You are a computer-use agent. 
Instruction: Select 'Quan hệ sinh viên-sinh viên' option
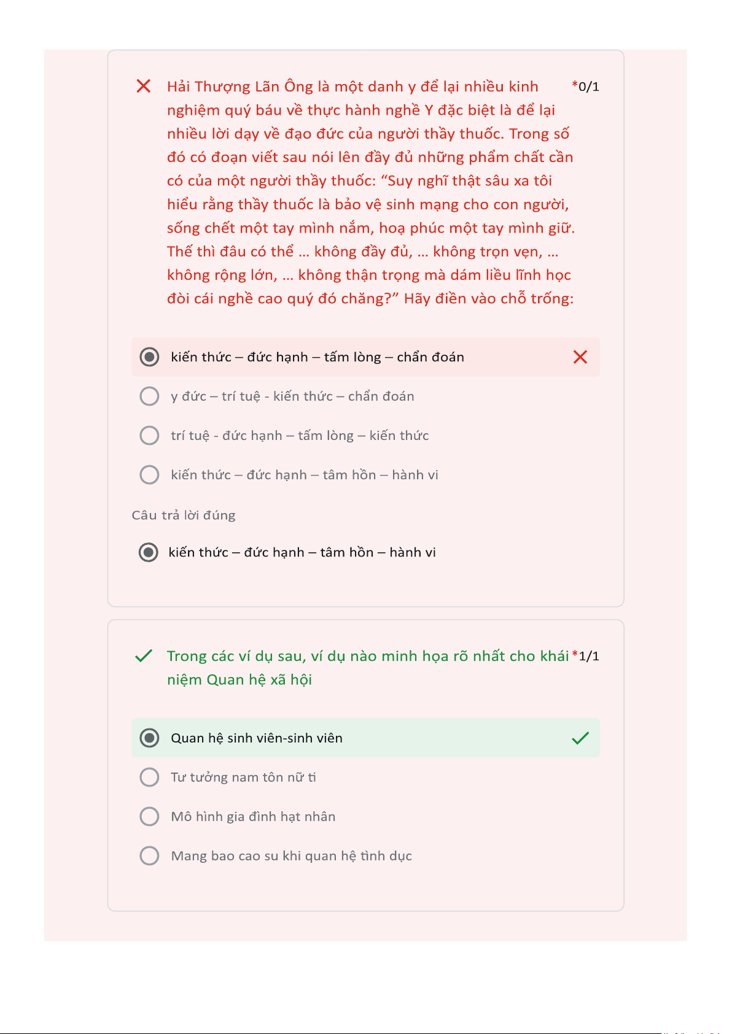tap(149, 738)
